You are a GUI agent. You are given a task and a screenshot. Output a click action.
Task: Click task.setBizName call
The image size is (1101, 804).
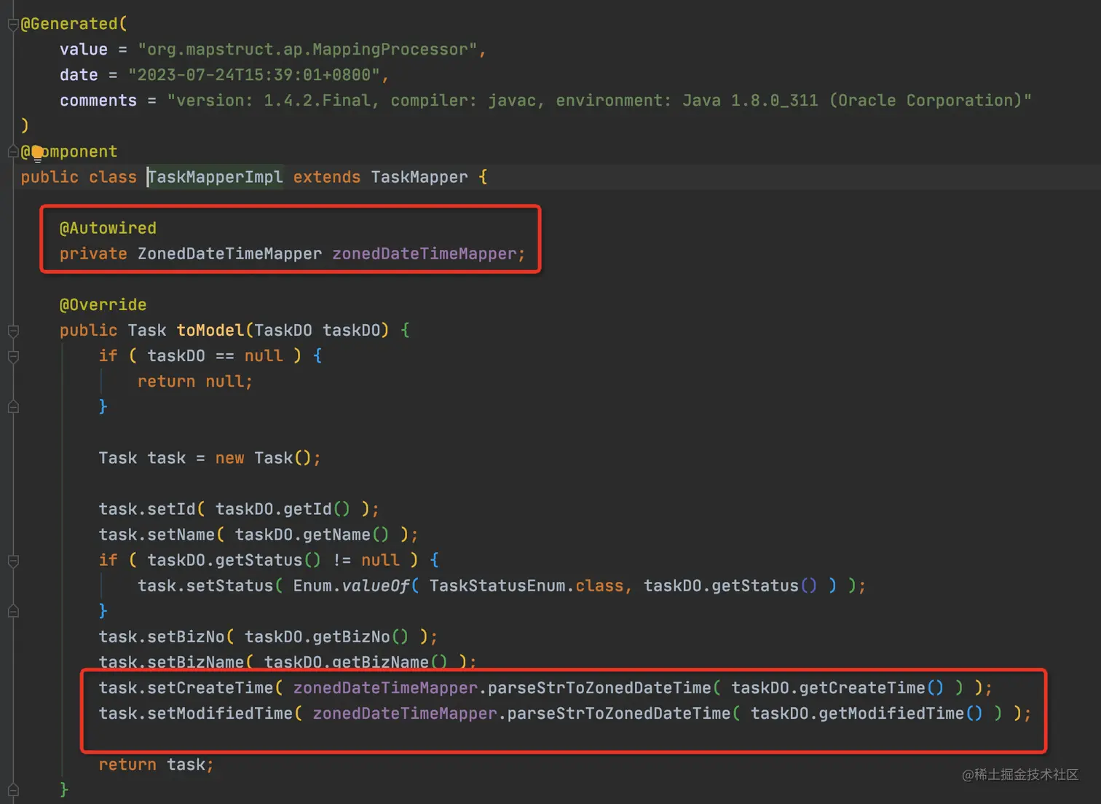click(x=171, y=662)
